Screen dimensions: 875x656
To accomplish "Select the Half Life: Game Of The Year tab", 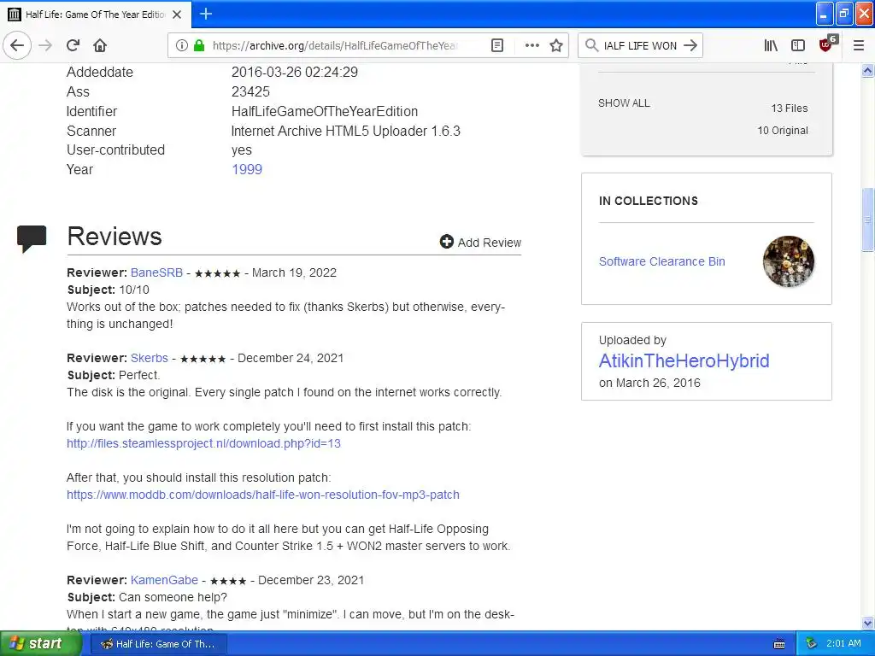I will (96, 15).
